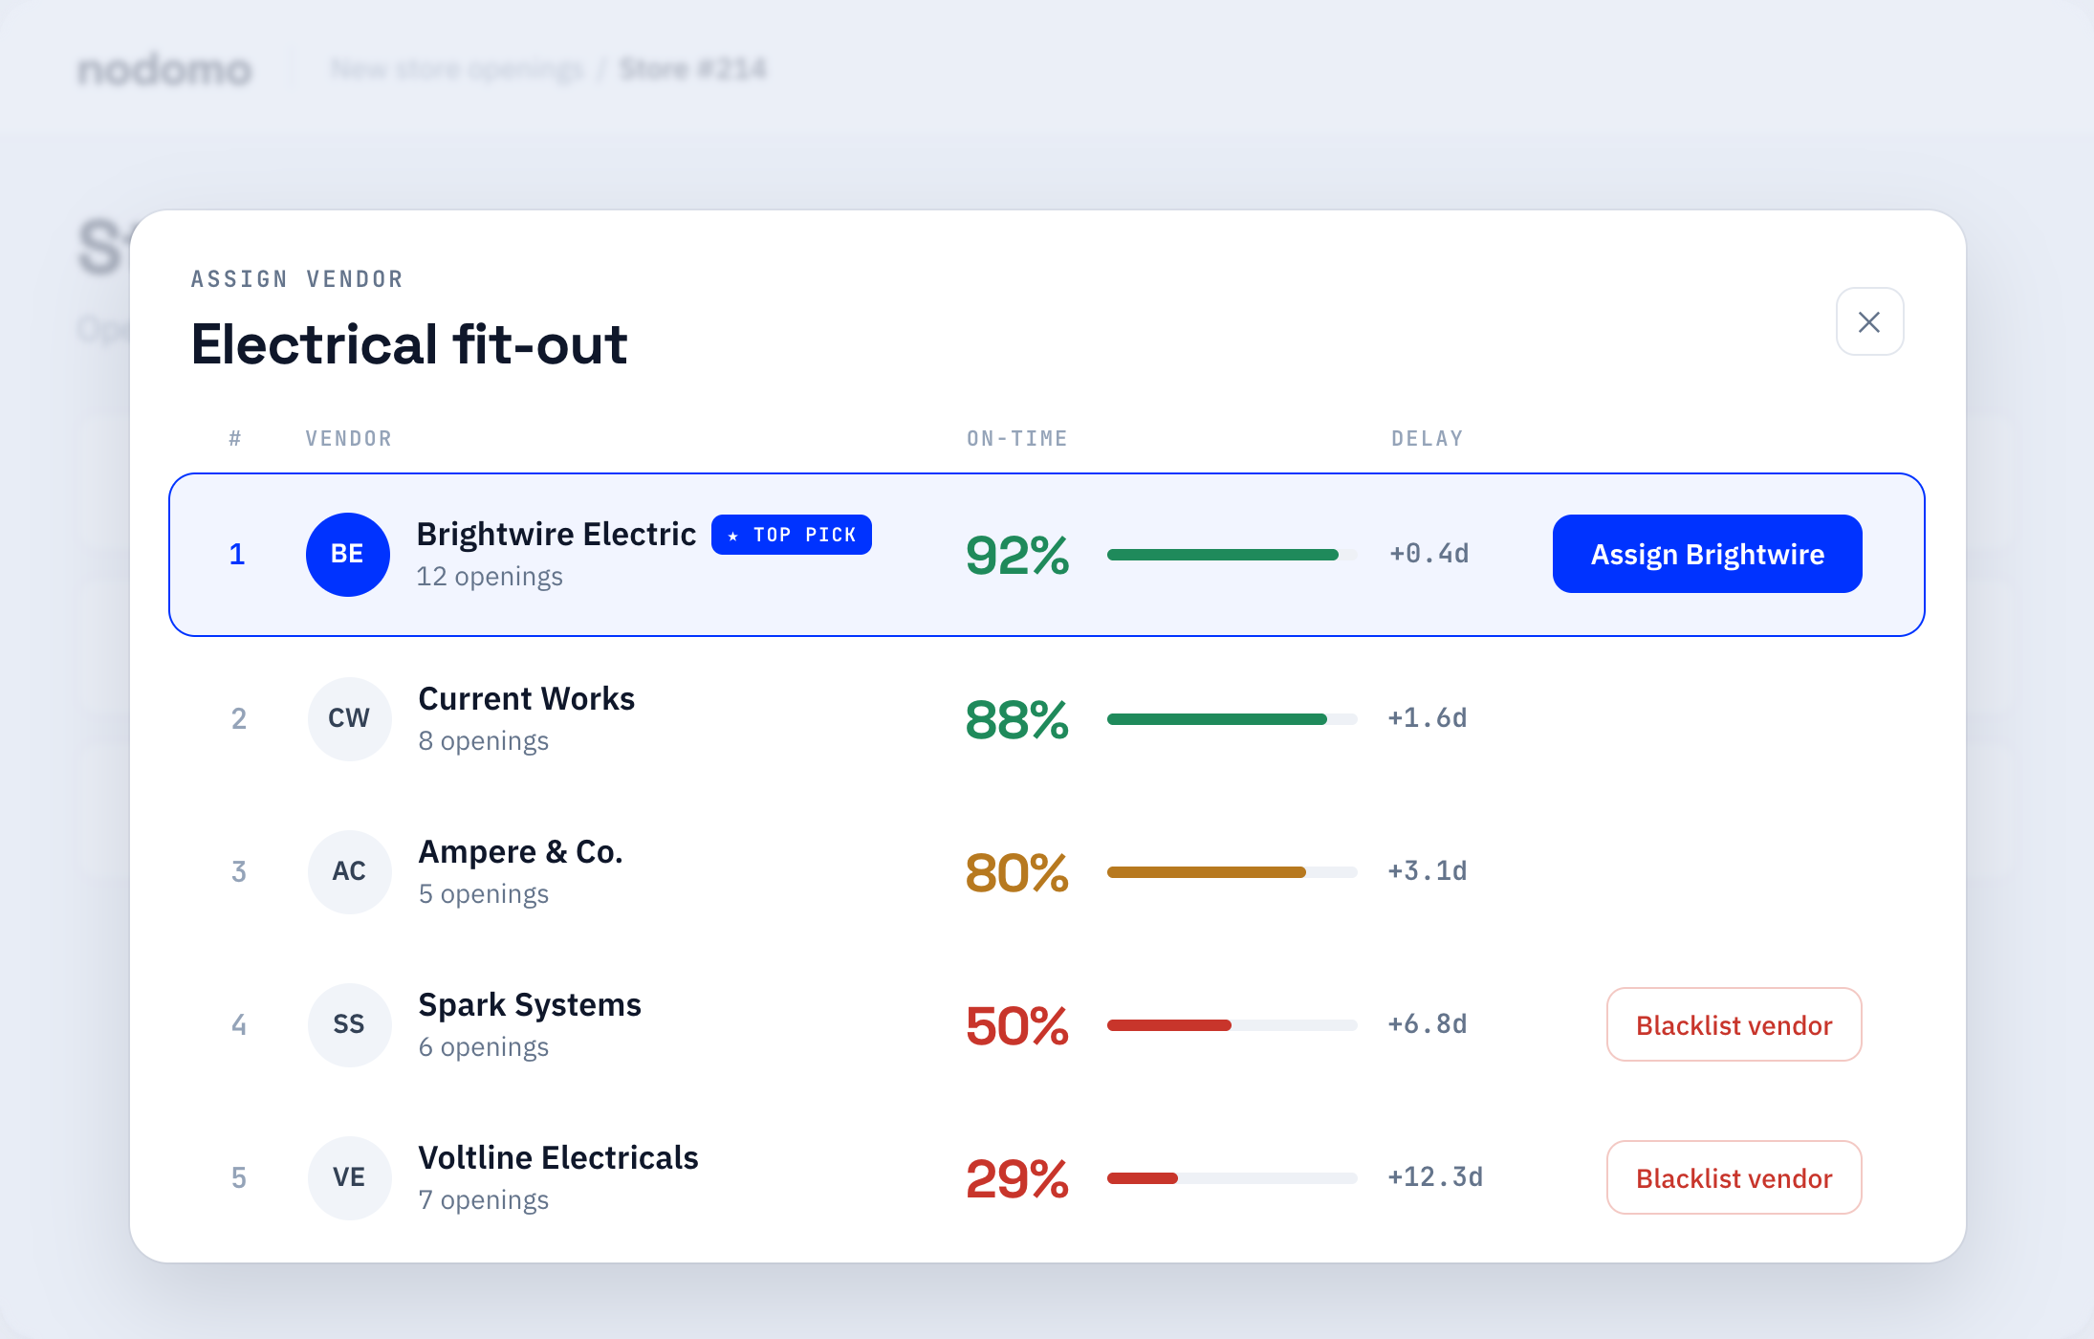Click the 29% on-time progress bar
This screenshot has width=2094, height=1339.
click(x=1232, y=1178)
